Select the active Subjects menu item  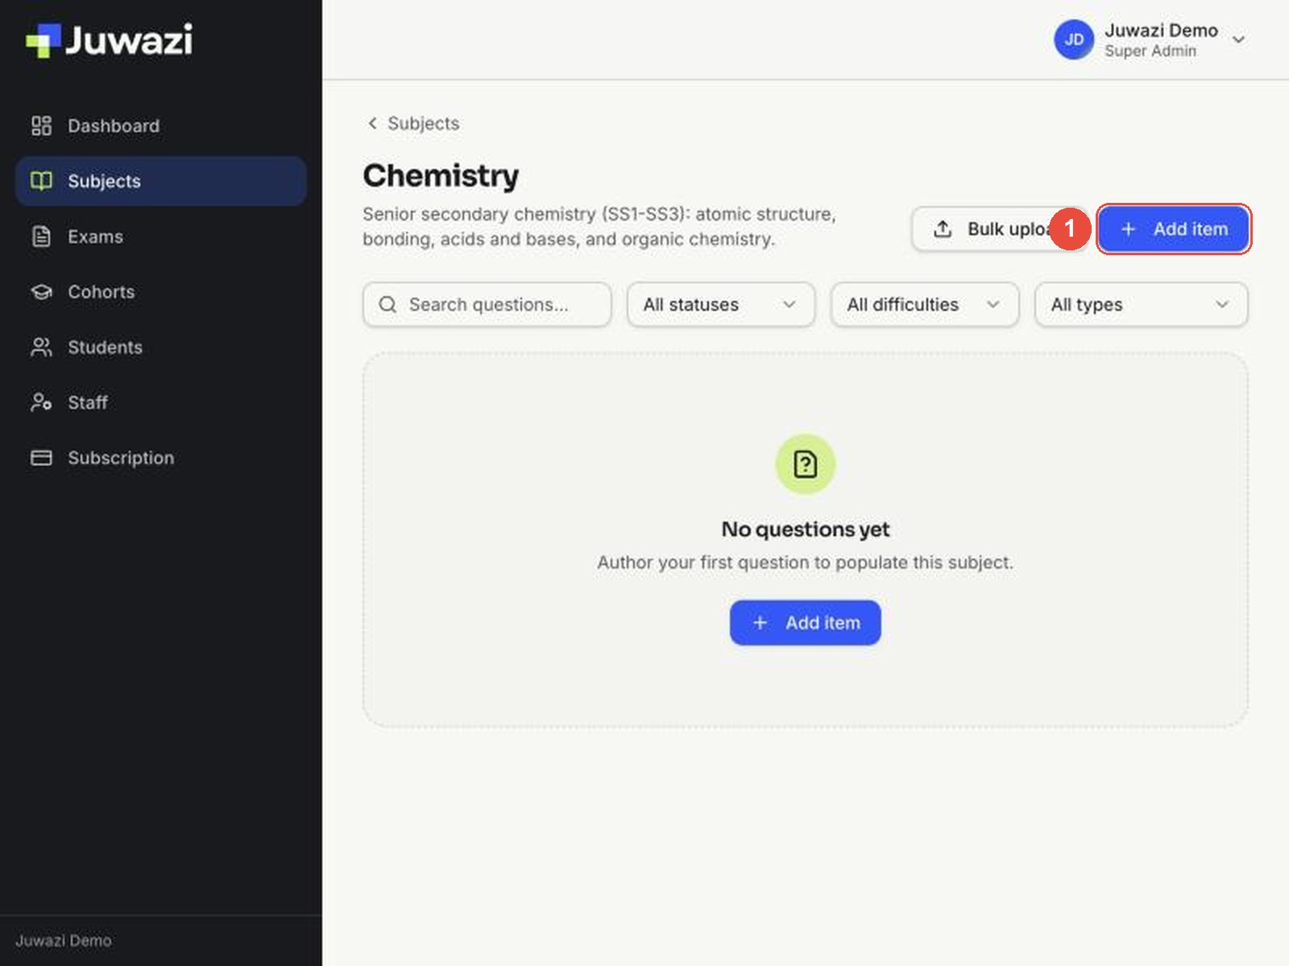(160, 181)
